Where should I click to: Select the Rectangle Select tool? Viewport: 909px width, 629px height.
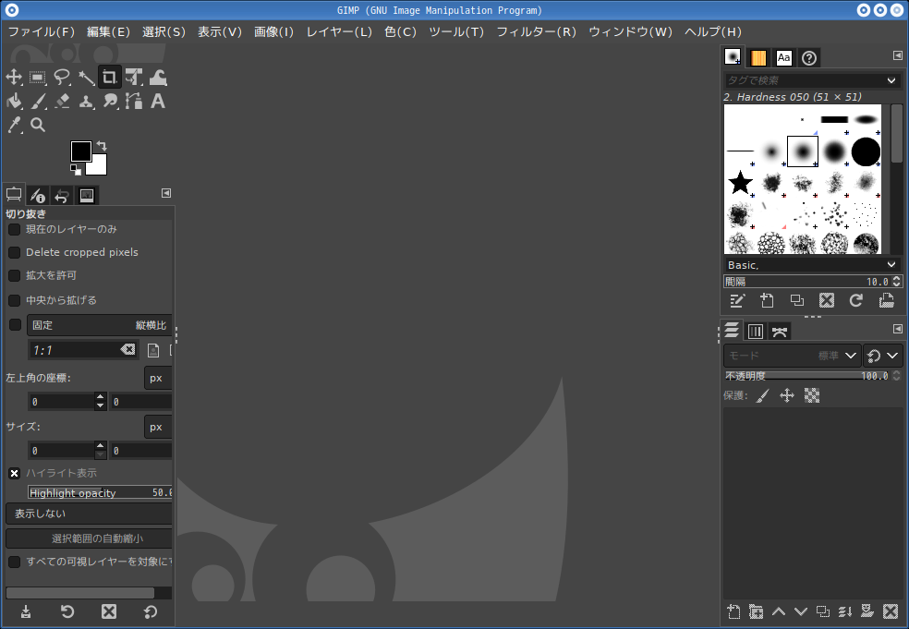click(38, 77)
